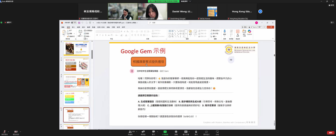Screen dimensions: 336x136
Task: Click the Copilot icon in the ribbon
Action: 249,32
